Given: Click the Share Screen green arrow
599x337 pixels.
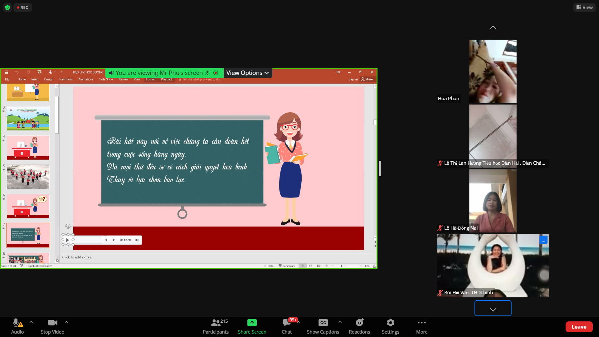Looking at the screenshot, I should [x=252, y=323].
